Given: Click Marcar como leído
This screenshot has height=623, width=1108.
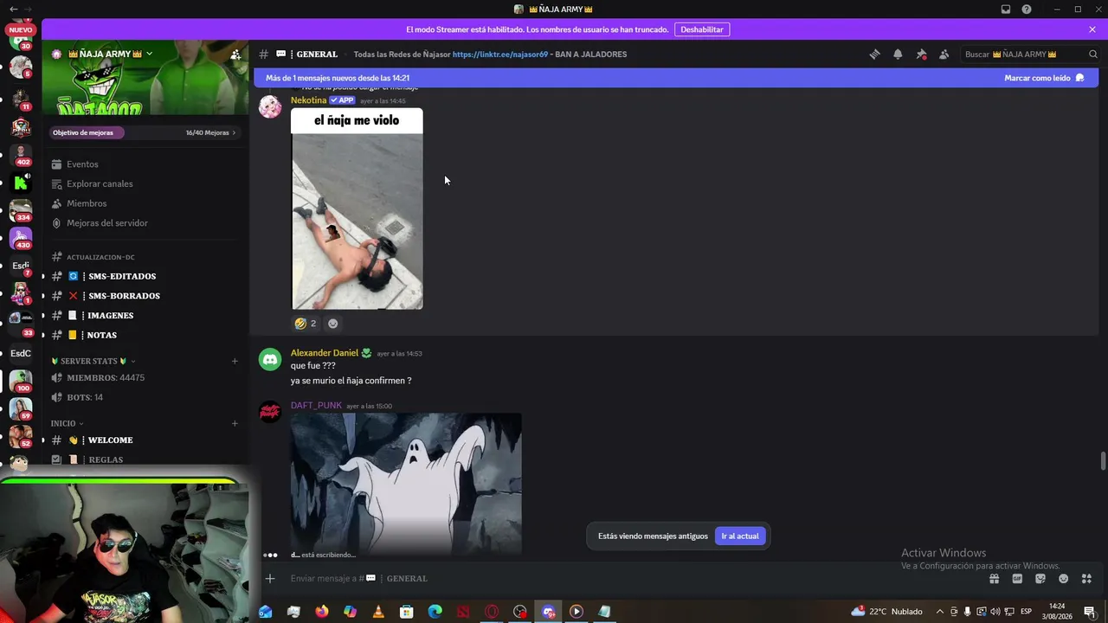Looking at the screenshot, I should click(1044, 78).
